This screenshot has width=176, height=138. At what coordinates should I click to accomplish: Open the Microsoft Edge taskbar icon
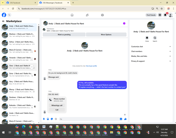point(24,127)
